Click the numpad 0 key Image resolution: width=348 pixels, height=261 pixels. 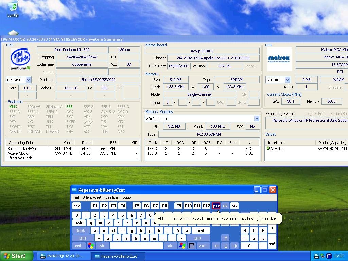249,246
